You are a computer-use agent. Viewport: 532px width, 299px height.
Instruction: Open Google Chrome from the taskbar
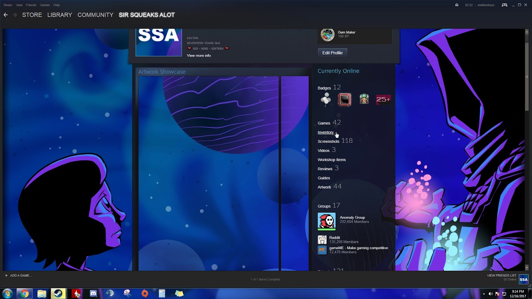click(25, 294)
